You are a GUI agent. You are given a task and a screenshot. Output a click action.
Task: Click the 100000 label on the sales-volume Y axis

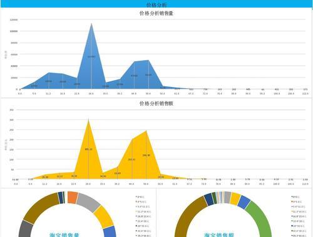(x=14, y=31)
